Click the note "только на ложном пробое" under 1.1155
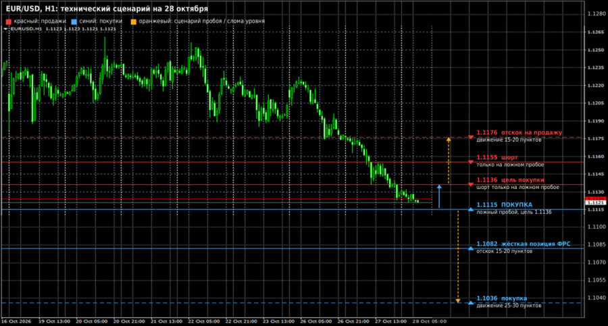This screenshot has width=608, height=326. pos(510,165)
